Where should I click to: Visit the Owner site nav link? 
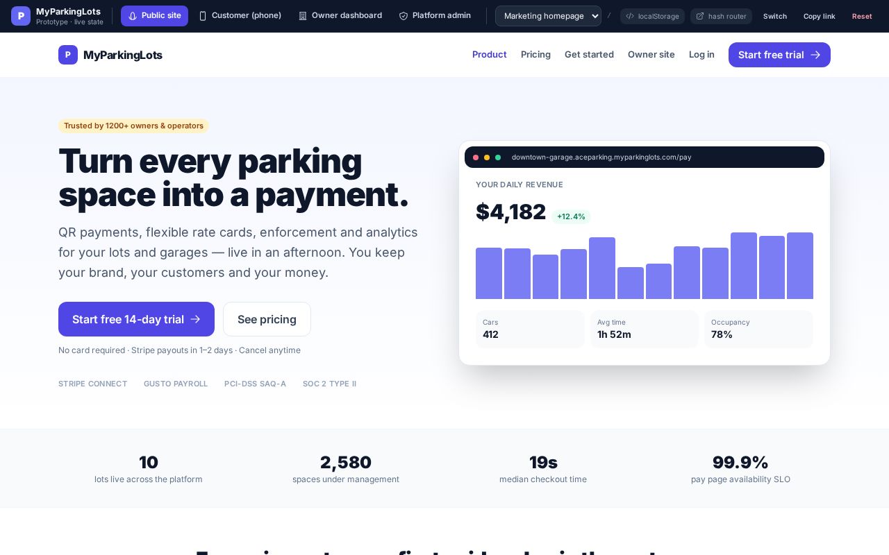[x=651, y=55]
